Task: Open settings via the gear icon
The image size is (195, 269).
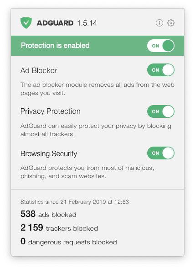Action: coord(171,23)
